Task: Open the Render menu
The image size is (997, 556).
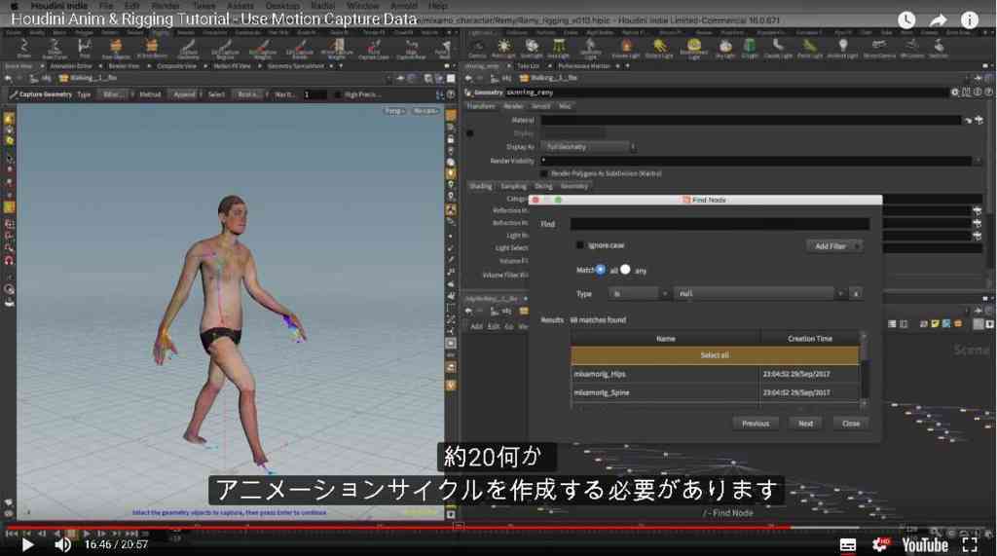Action: [x=166, y=6]
